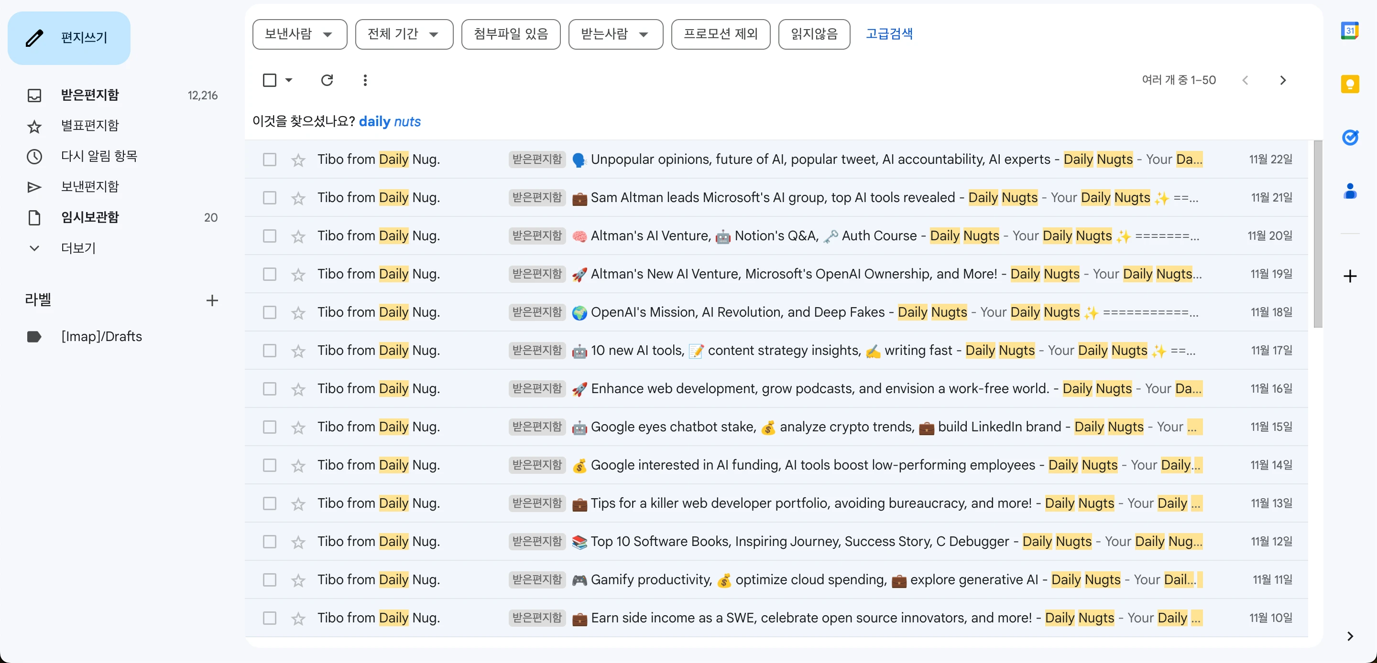The height and width of the screenshot is (663, 1377).
Task: Go to the next page of results
Action: tap(1283, 80)
